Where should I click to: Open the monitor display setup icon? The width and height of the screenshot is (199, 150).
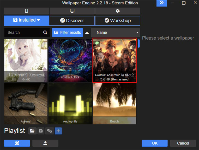click(72, 11)
